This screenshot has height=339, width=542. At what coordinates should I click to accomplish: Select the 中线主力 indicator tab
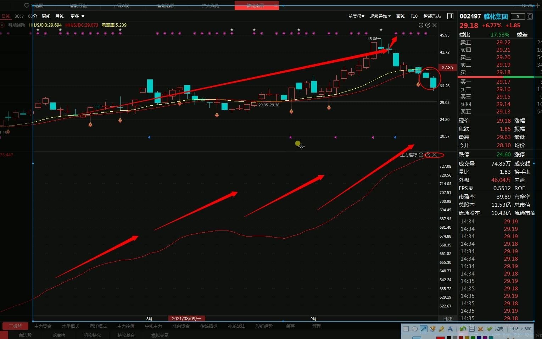pos(153,326)
